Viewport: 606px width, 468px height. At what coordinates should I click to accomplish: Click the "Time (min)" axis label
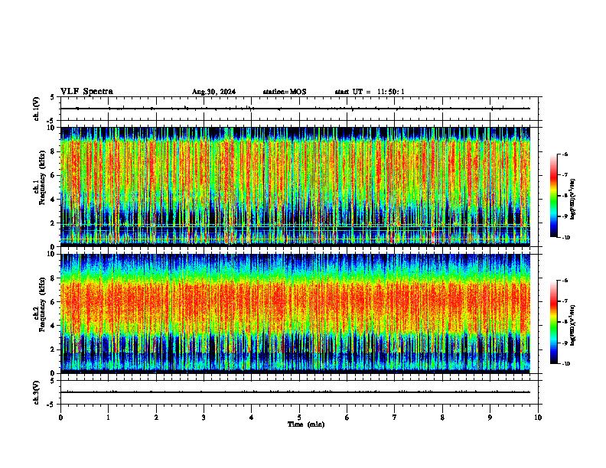point(306,424)
